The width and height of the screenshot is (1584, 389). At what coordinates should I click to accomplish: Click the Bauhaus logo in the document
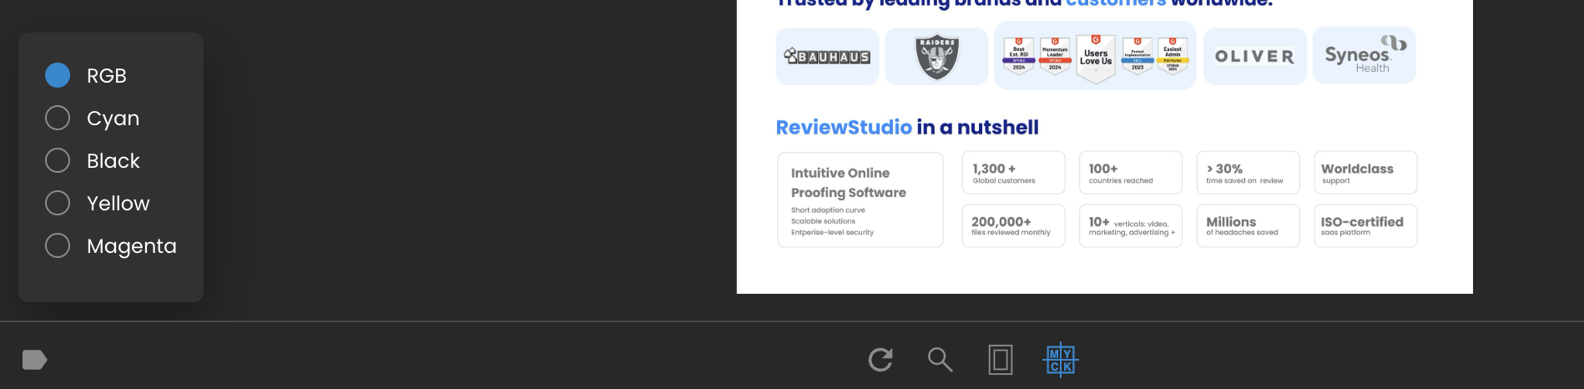pos(827,57)
